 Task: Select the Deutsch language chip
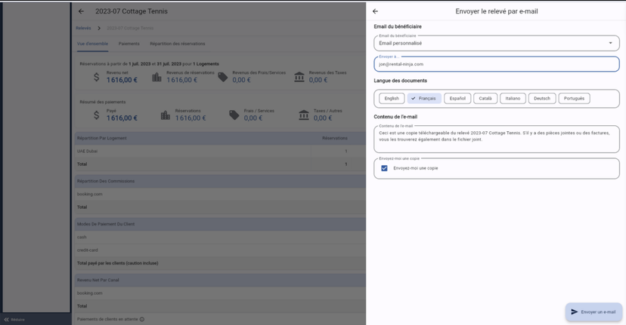541,98
